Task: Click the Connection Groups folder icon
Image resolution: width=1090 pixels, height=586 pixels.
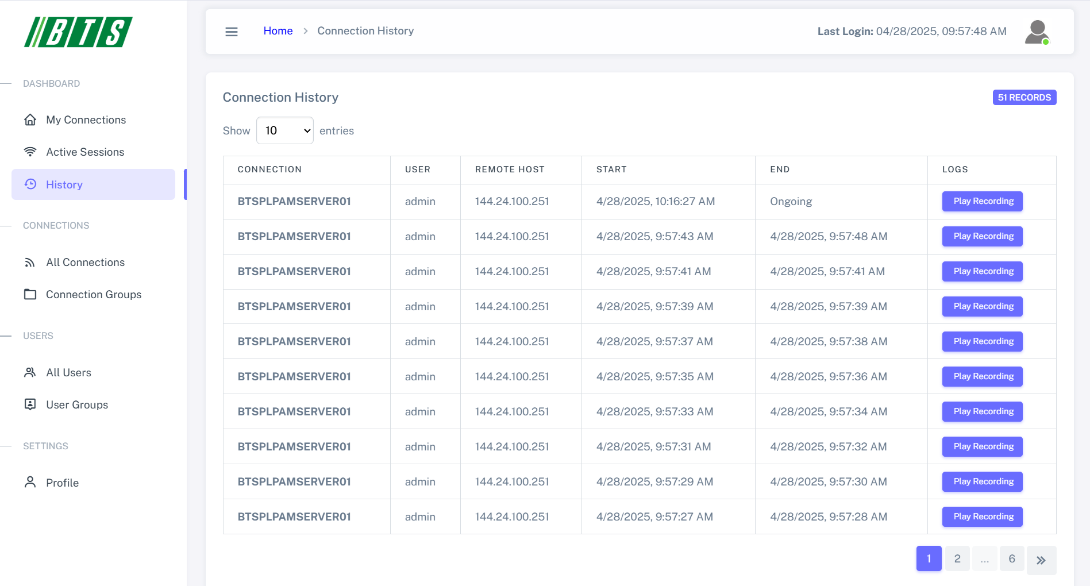Action: tap(30, 295)
